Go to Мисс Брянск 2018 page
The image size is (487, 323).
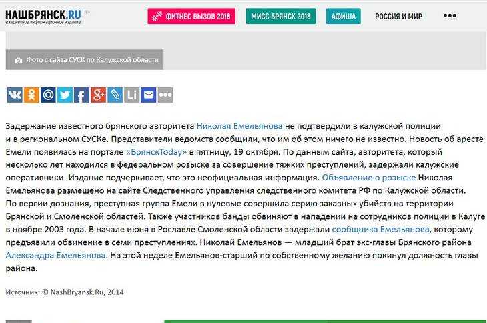pos(281,16)
